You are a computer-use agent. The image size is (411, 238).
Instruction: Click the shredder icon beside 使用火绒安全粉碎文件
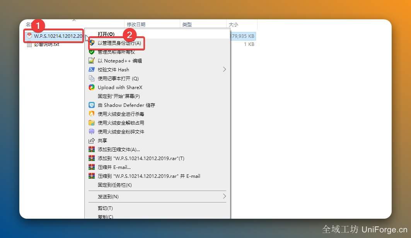tap(92, 132)
